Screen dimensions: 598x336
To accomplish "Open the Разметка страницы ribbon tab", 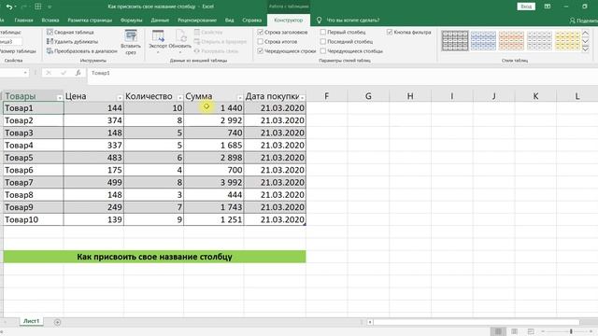I will (90, 21).
